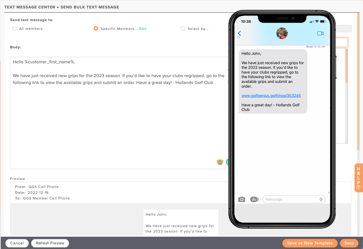Click the 'Hello John,' preview message text
Viewport: 363px width, 249px height.
(x=156, y=214)
